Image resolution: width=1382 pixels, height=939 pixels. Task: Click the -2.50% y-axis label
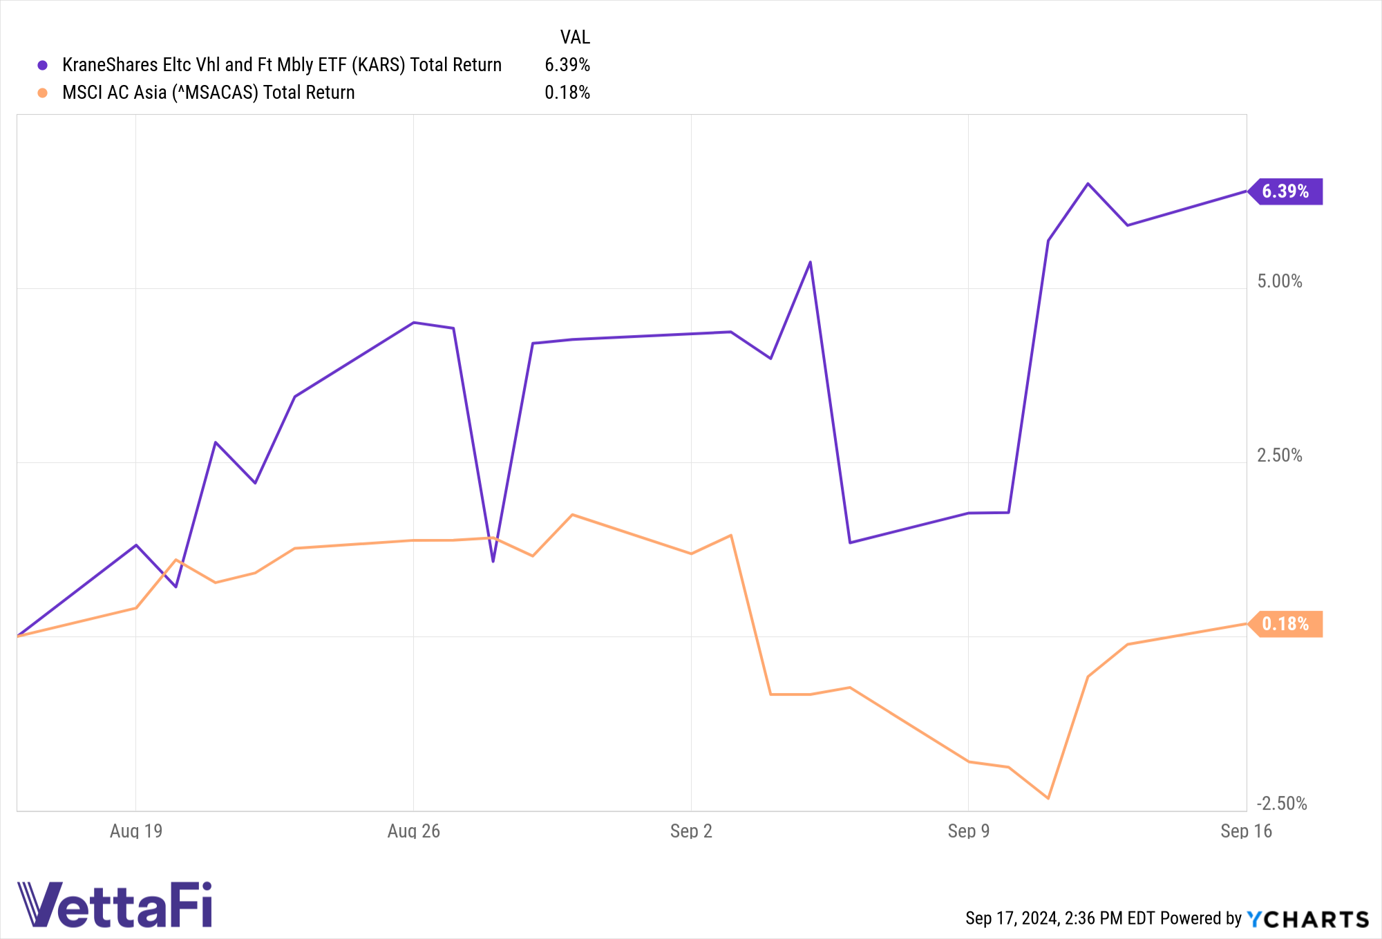coord(1282,803)
